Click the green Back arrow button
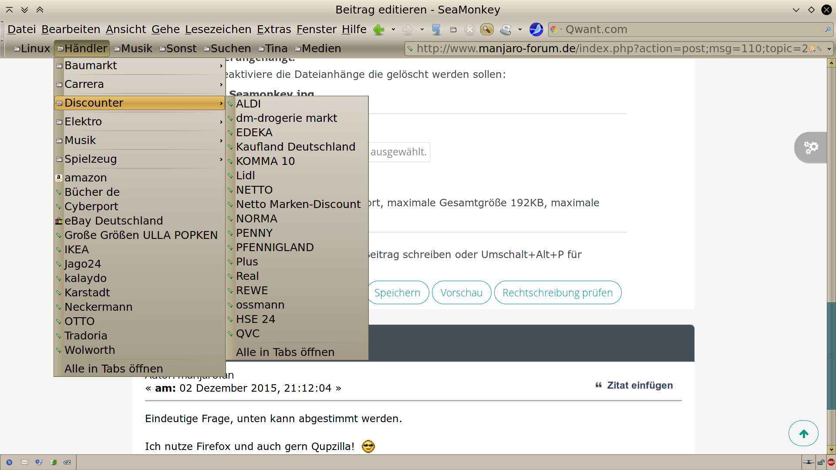Viewport: 836px width, 470px height. point(379,30)
